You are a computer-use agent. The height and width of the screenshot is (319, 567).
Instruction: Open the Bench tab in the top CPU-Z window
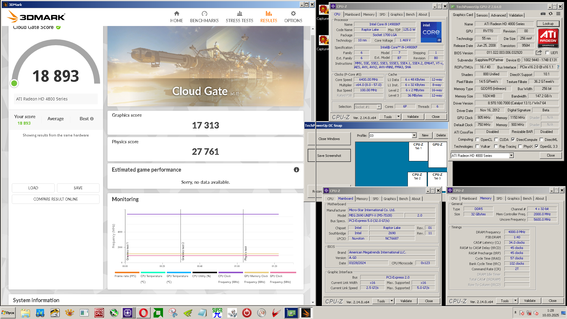tap(410, 14)
